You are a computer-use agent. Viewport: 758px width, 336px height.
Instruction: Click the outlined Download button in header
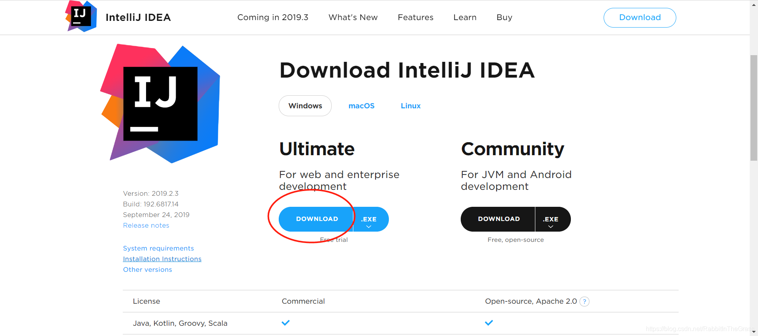(x=640, y=18)
